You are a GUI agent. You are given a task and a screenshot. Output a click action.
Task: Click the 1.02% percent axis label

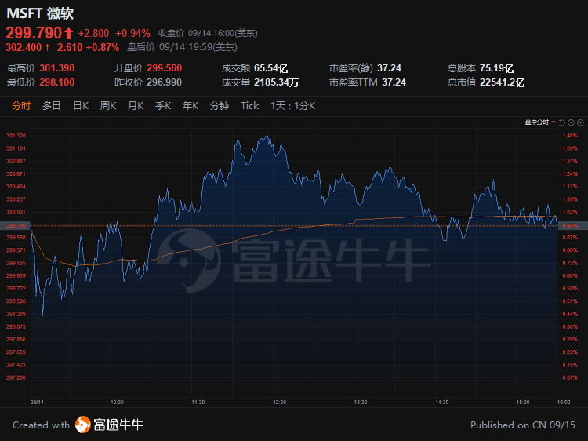click(x=570, y=212)
